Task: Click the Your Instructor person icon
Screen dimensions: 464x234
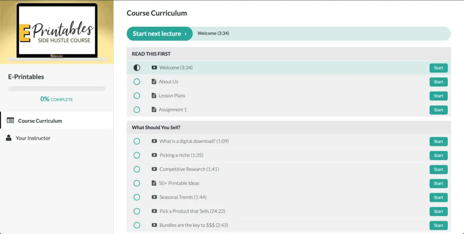Action: coord(9,138)
